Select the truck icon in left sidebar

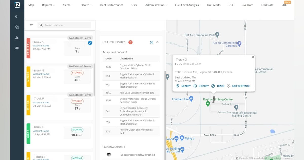coord(16,47)
